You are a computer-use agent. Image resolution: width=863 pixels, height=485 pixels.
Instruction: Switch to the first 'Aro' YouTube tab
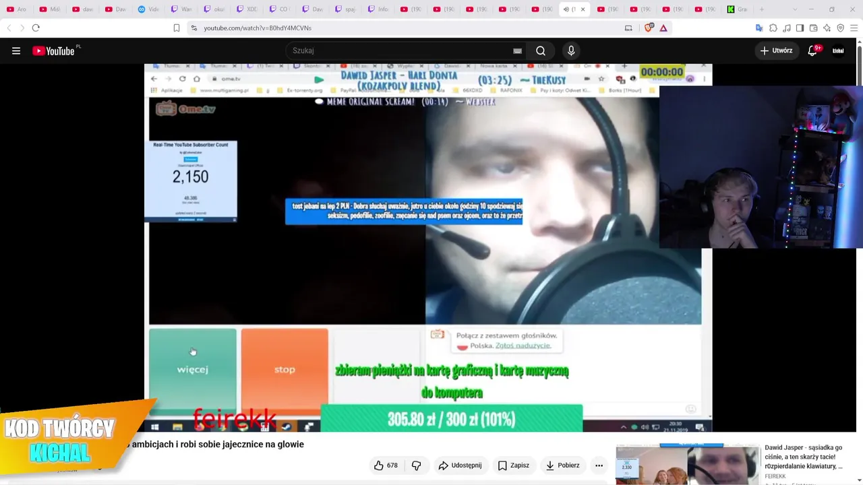17,9
